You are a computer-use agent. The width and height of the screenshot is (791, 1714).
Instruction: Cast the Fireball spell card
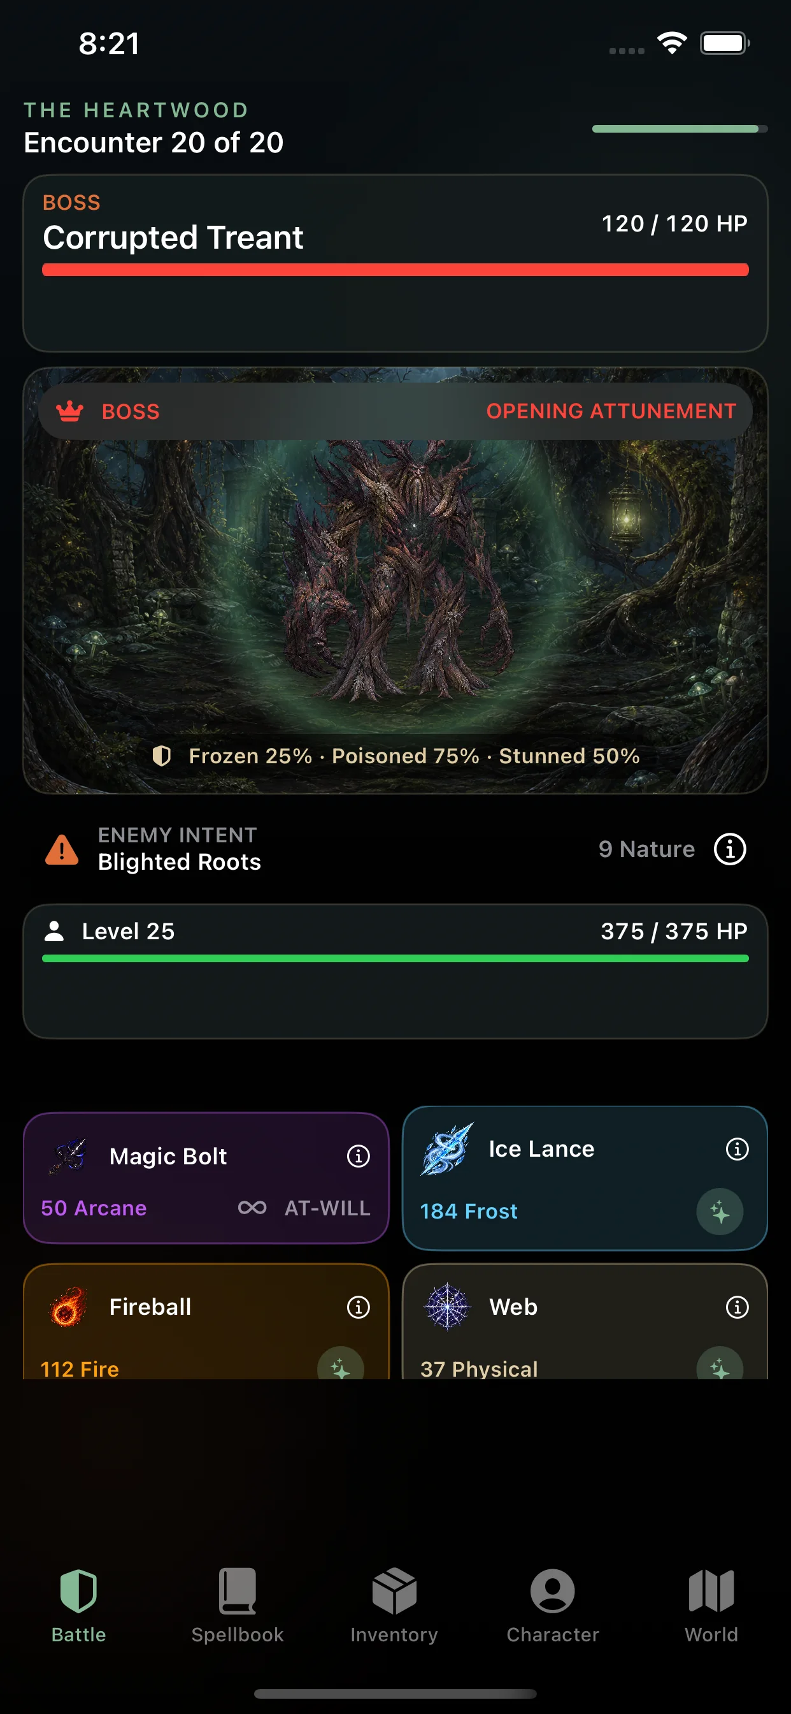pyautogui.click(x=206, y=1321)
